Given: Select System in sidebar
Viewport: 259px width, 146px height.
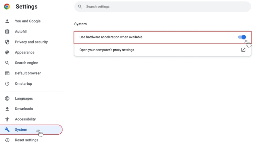Looking at the screenshot, I should point(31,129).
